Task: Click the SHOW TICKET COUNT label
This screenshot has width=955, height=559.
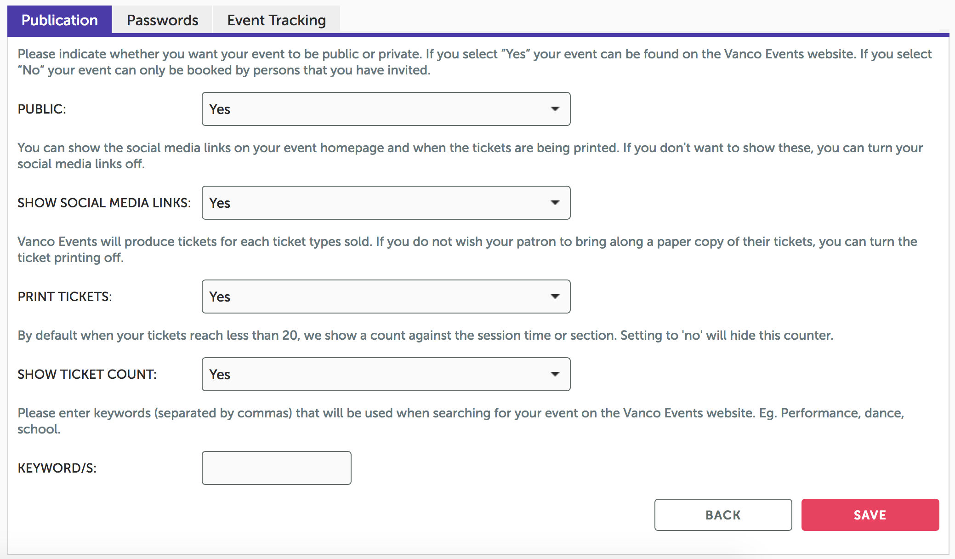Action: coord(87,374)
